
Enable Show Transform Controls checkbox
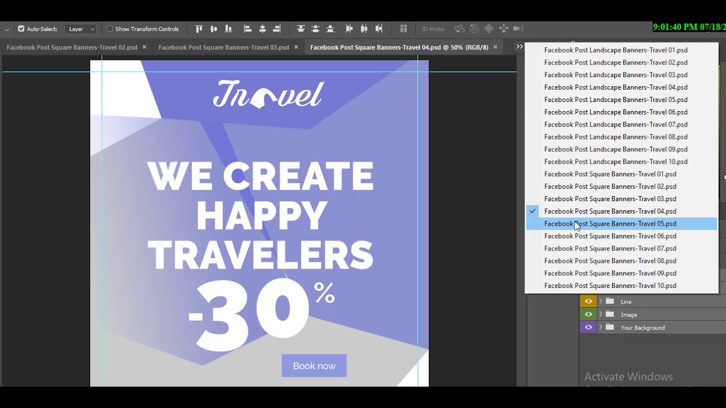pyautogui.click(x=110, y=29)
